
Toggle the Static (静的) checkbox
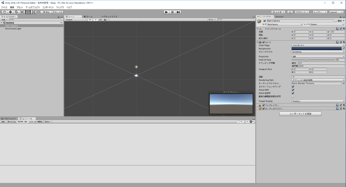tap(336, 21)
